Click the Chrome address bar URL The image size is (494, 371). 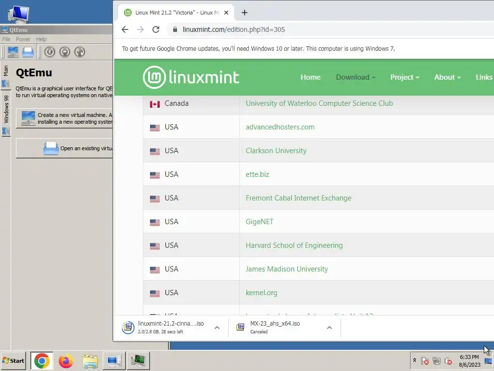click(234, 29)
